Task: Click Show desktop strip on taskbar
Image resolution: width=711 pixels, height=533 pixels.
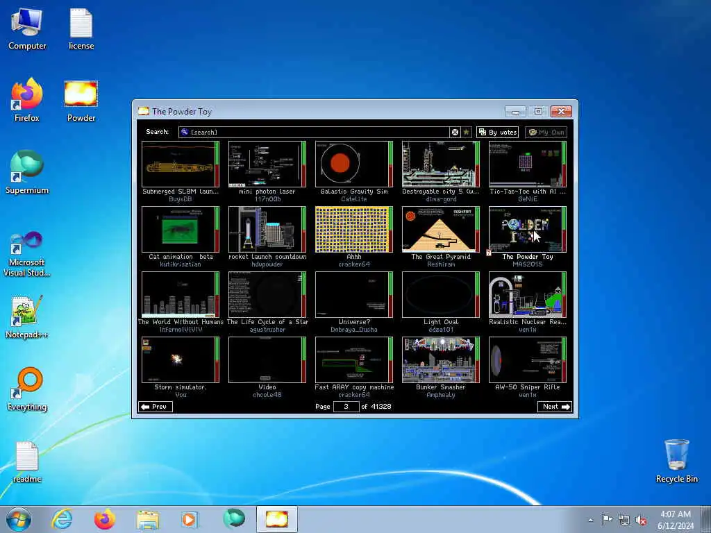Action: click(x=707, y=519)
